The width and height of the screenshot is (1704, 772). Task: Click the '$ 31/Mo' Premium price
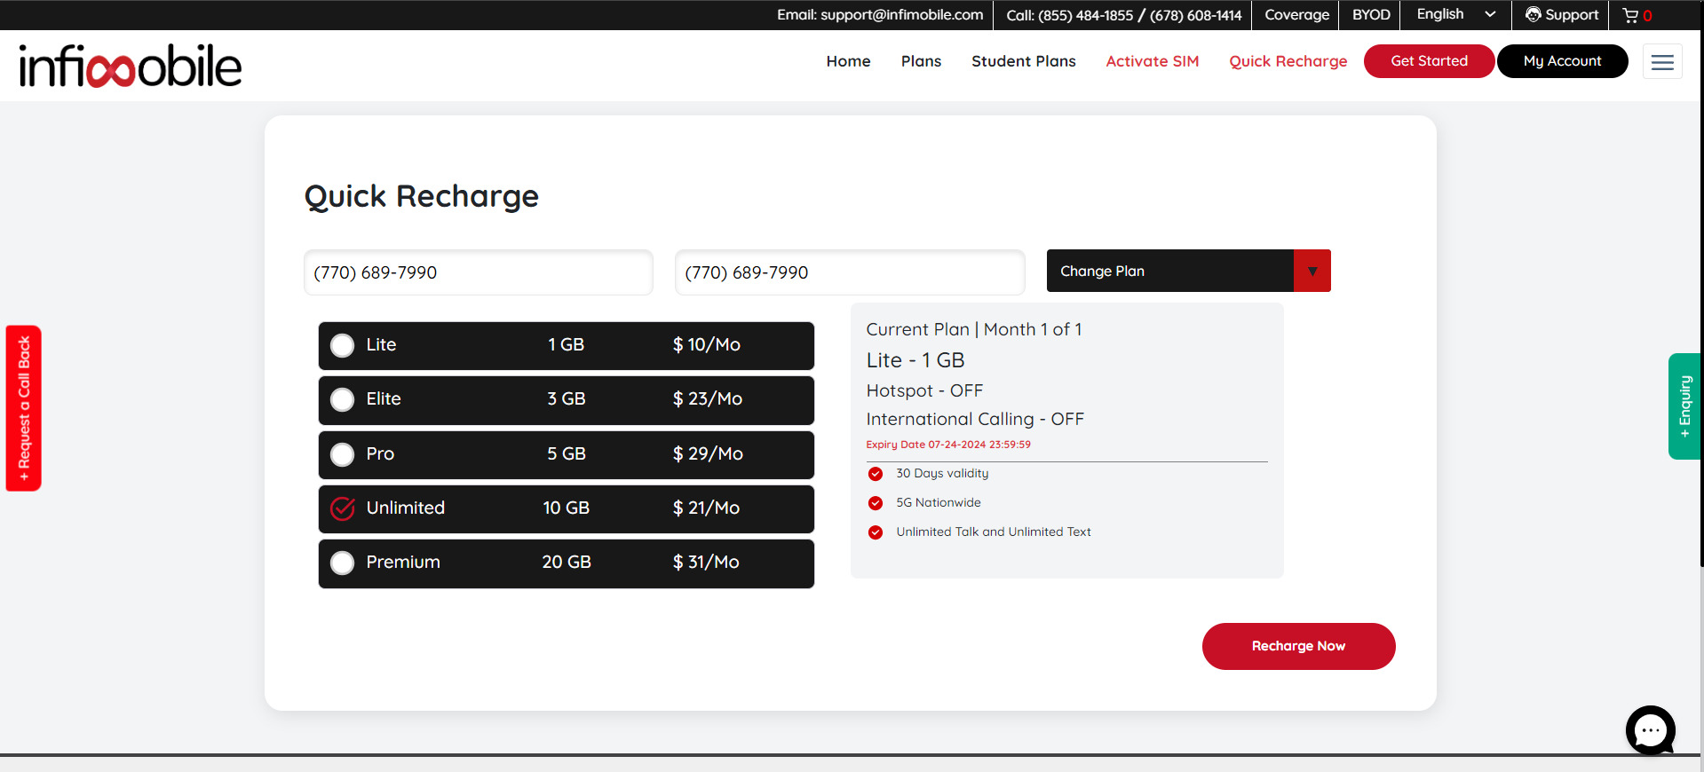coord(706,563)
